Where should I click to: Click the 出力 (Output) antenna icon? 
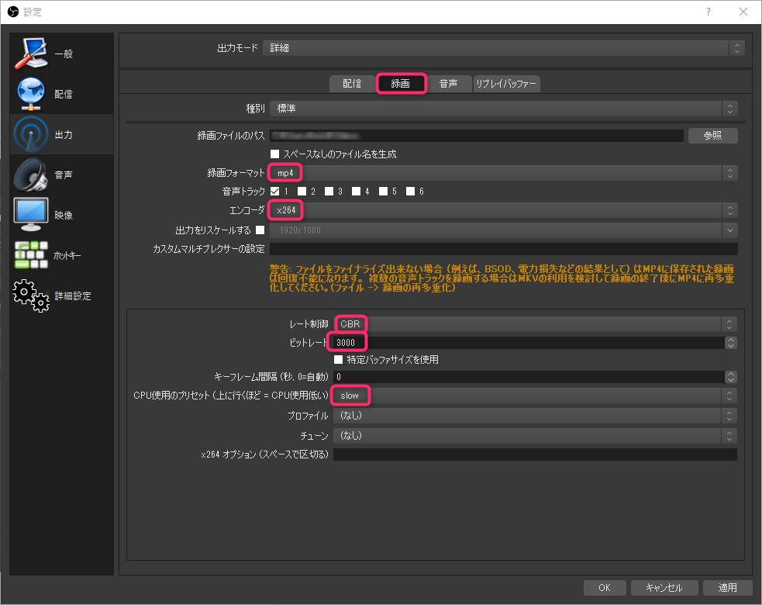click(32, 134)
